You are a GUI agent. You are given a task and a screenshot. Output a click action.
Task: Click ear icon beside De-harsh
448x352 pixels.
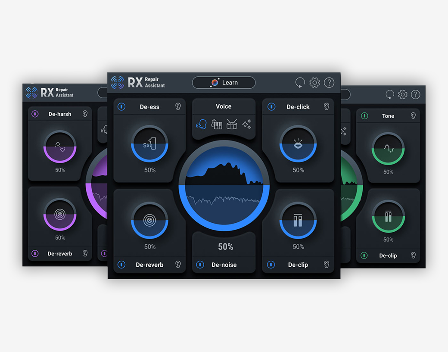point(85,114)
